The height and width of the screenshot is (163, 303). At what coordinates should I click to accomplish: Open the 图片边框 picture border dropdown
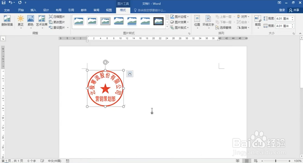pos(179,17)
